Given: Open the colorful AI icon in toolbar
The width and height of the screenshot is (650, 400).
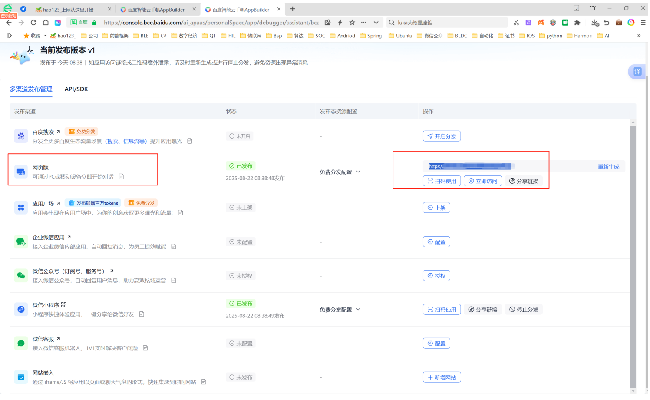Looking at the screenshot, I should (x=631, y=23).
